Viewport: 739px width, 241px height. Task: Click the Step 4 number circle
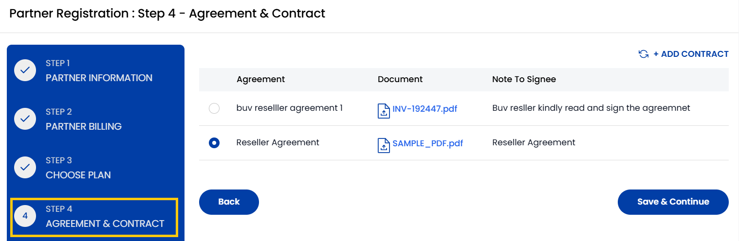click(25, 216)
